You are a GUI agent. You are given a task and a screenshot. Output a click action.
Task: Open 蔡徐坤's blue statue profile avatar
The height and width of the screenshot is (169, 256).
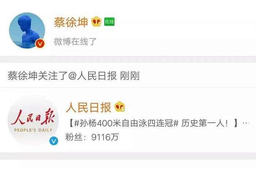click(x=27, y=30)
